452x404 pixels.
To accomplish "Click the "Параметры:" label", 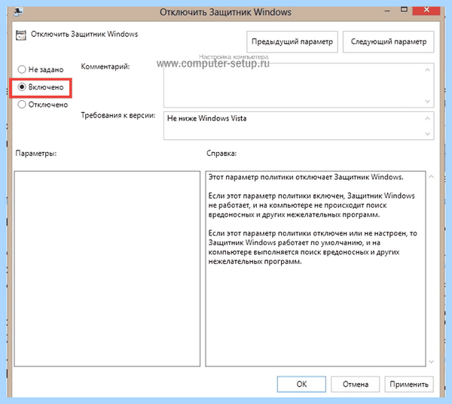I will coord(36,153).
